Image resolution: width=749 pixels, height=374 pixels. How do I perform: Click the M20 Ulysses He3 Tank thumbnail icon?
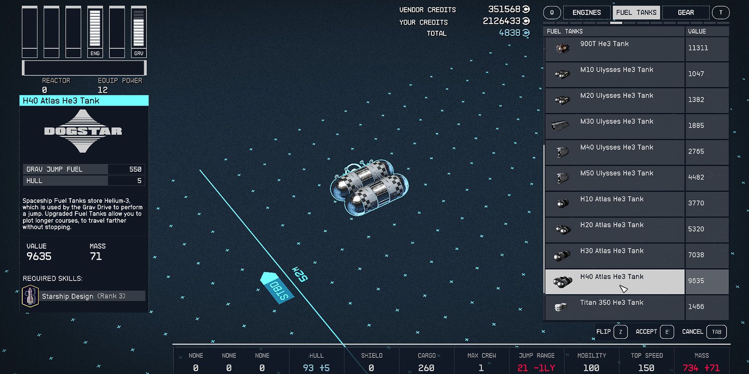pyautogui.click(x=562, y=101)
